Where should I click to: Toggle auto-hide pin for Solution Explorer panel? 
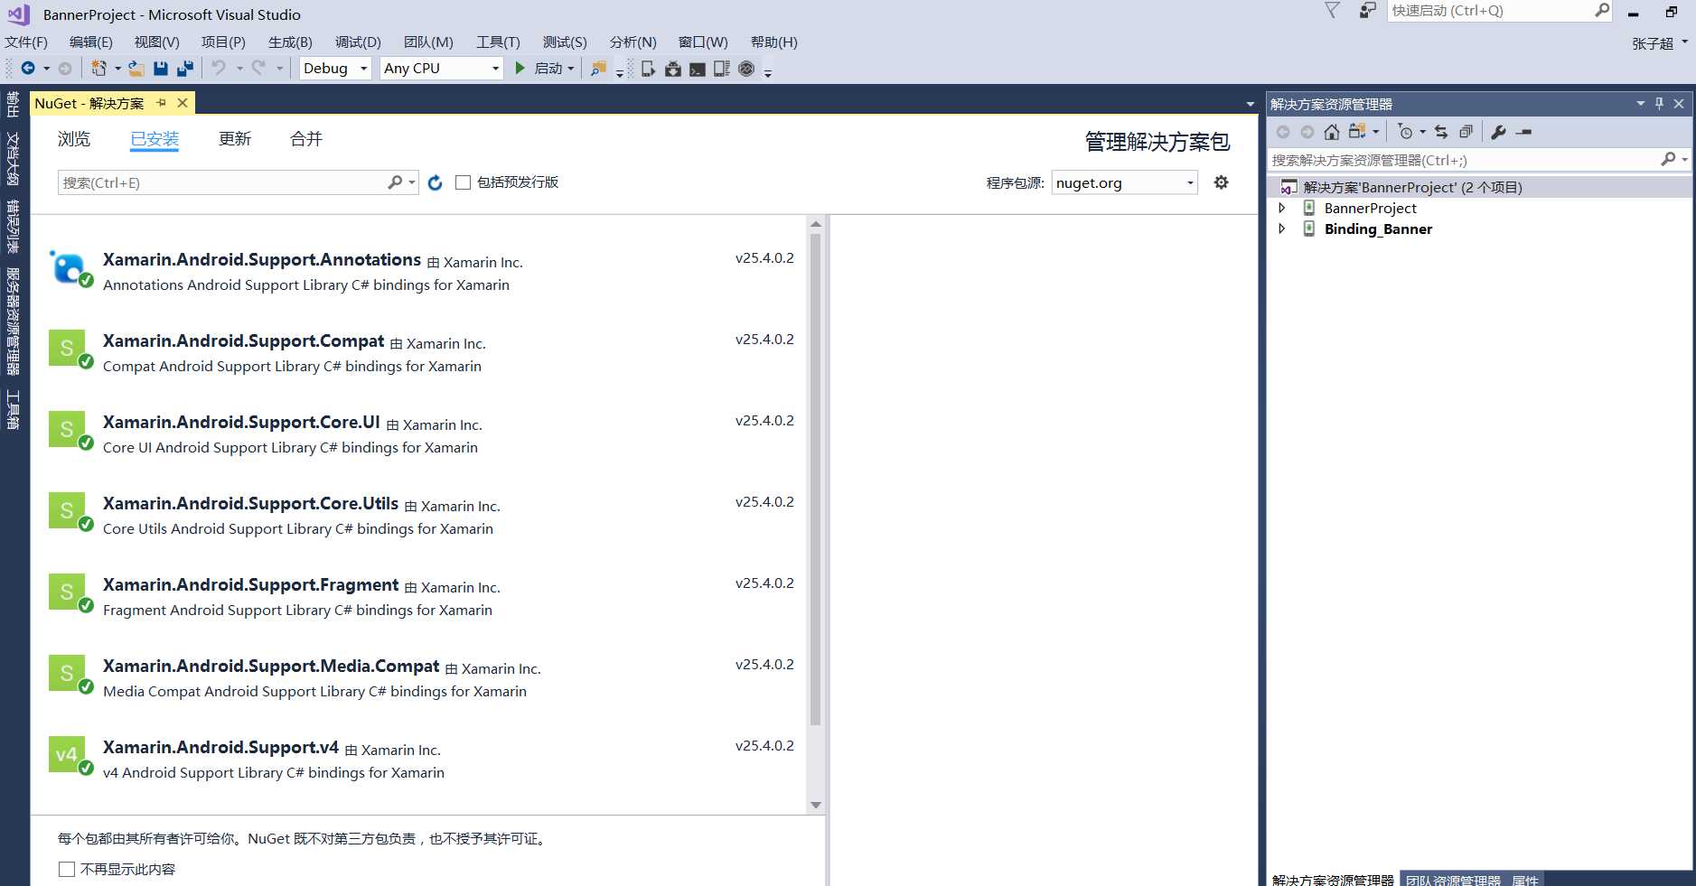tap(1659, 104)
